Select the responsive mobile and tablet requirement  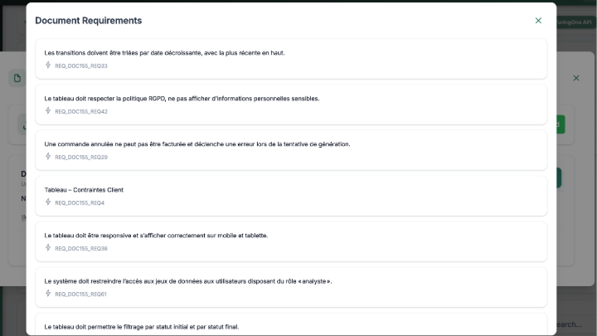click(x=156, y=235)
